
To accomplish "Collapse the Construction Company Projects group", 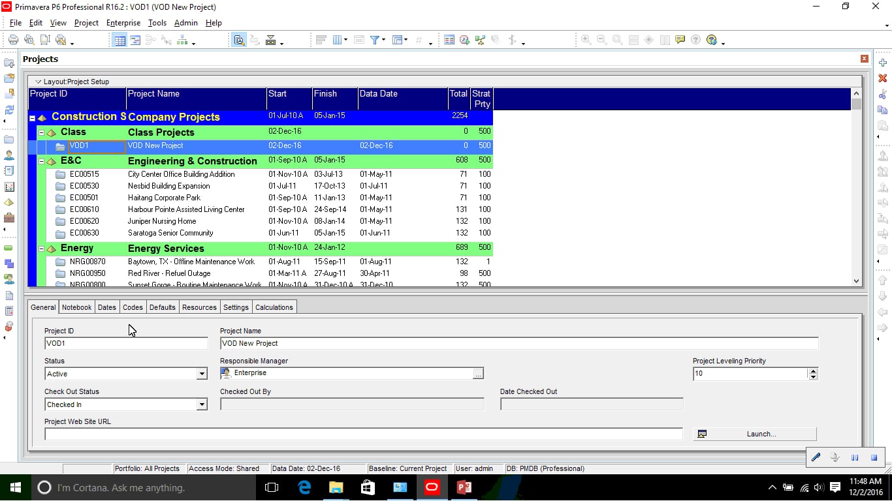I will click(x=32, y=118).
